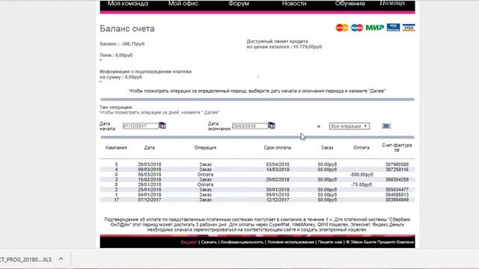
Task: Click the credit limit 10 779,00руб text
Action: pos(308,47)
